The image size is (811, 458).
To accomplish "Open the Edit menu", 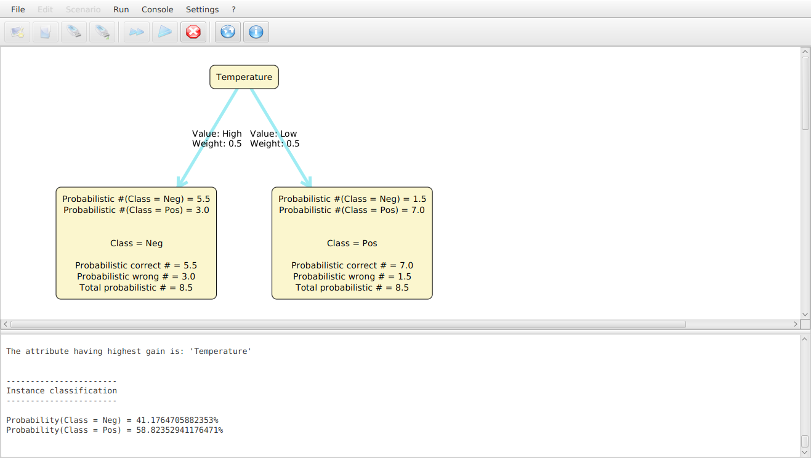I will (45, 9).
